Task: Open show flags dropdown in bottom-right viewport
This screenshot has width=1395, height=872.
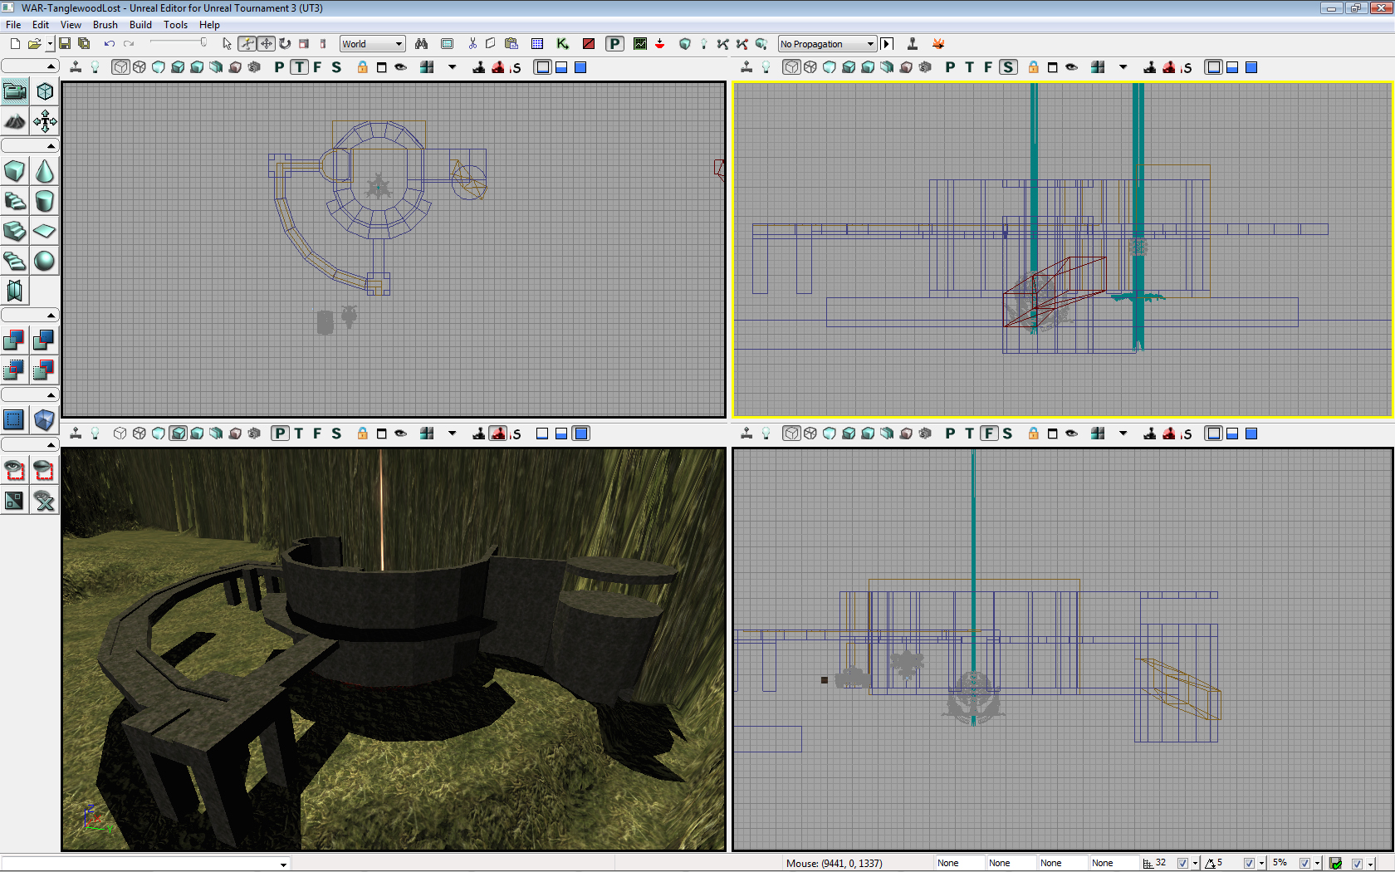Action: point(1123,434)
